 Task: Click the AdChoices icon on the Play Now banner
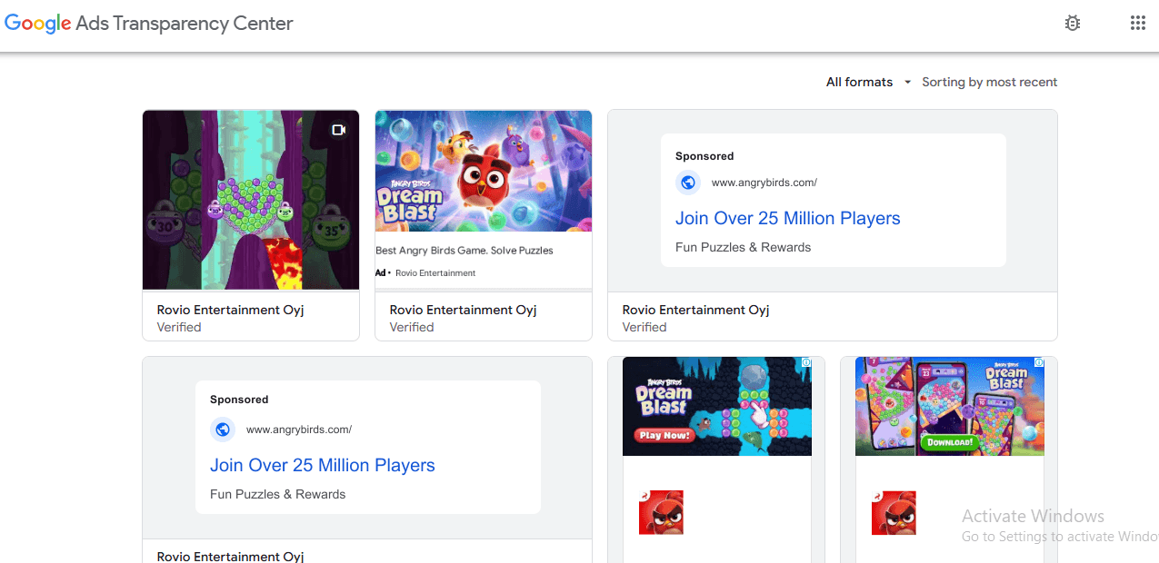(x=805, y=363)
